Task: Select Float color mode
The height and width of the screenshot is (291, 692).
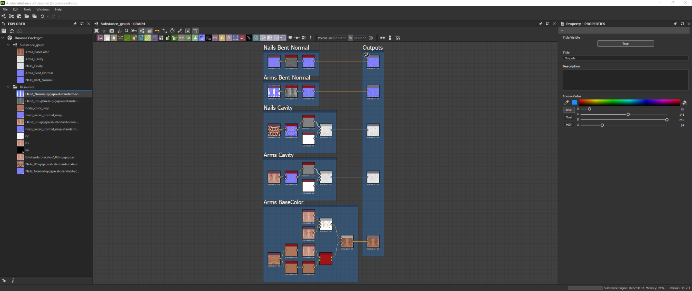Action: [x=569, y=117]
